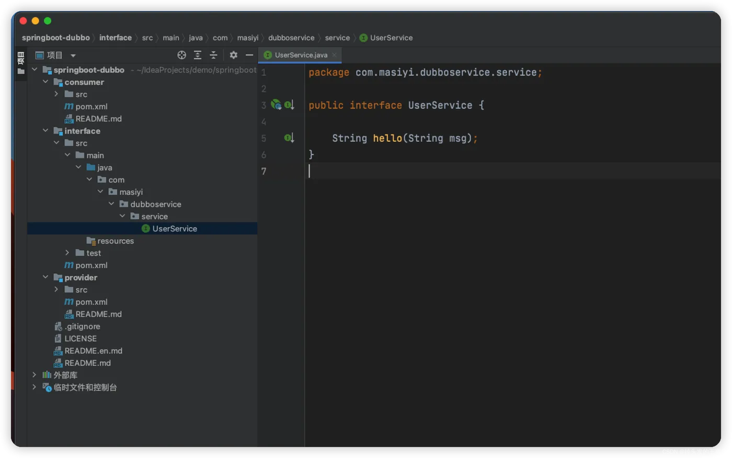Expand the provider src folder
This screenshot has width=732, height=458.
56,289
